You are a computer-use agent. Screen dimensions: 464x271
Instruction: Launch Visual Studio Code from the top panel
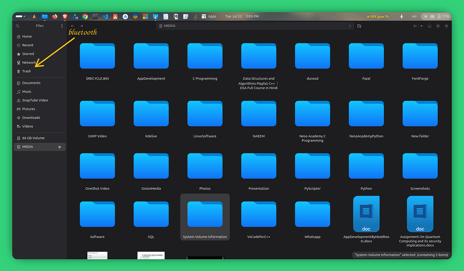(104, 16)
